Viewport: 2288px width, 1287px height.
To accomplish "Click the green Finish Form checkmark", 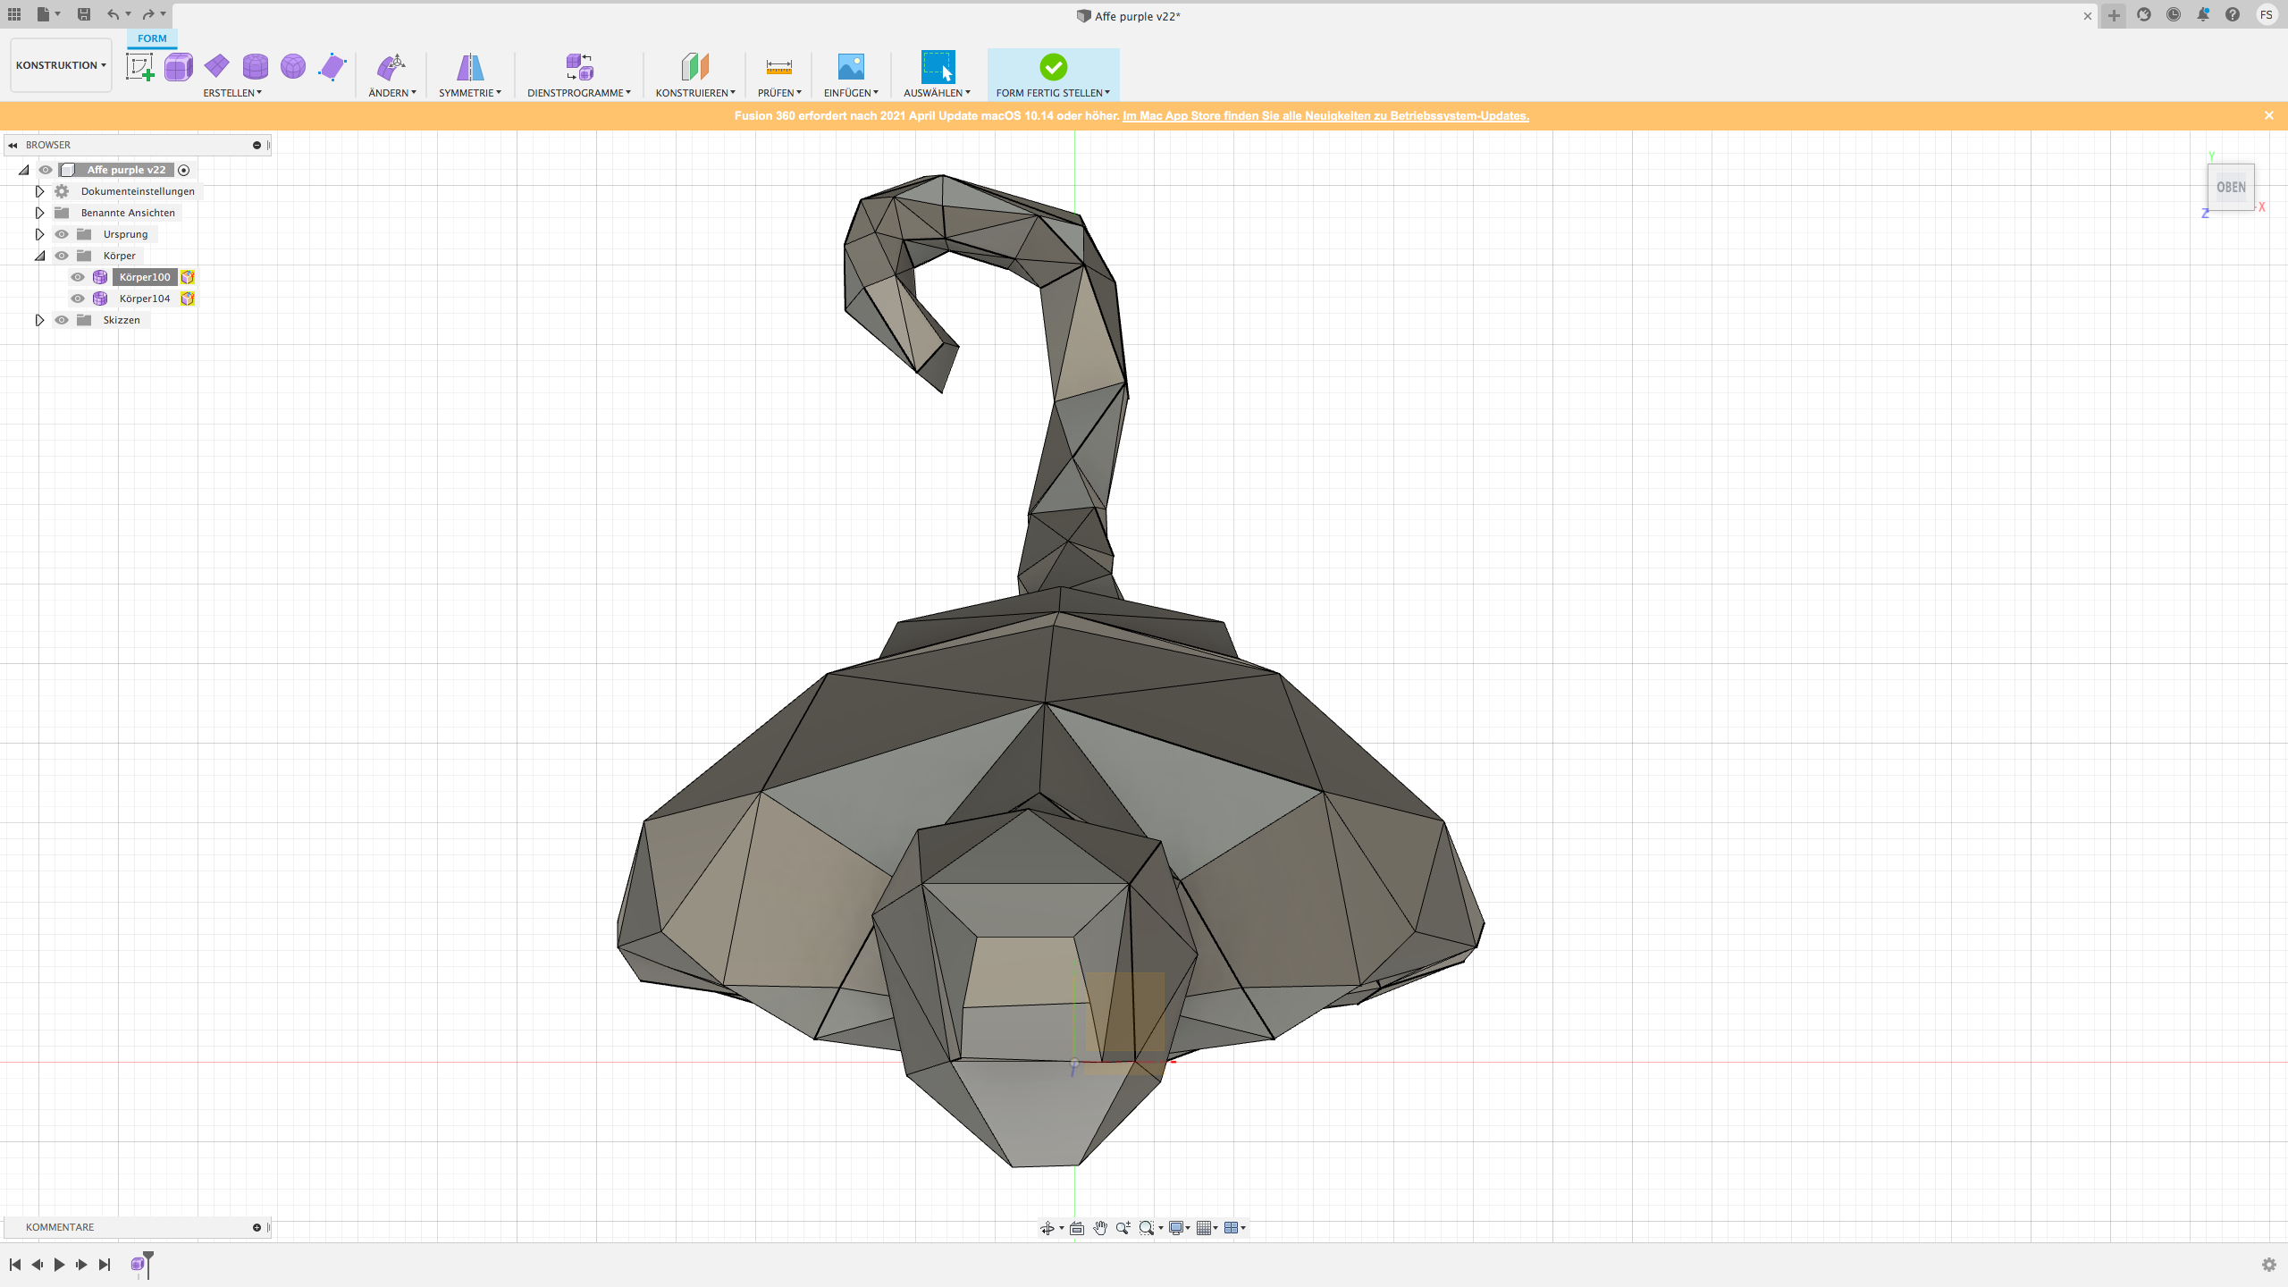I will click(x=1053, y=67).
